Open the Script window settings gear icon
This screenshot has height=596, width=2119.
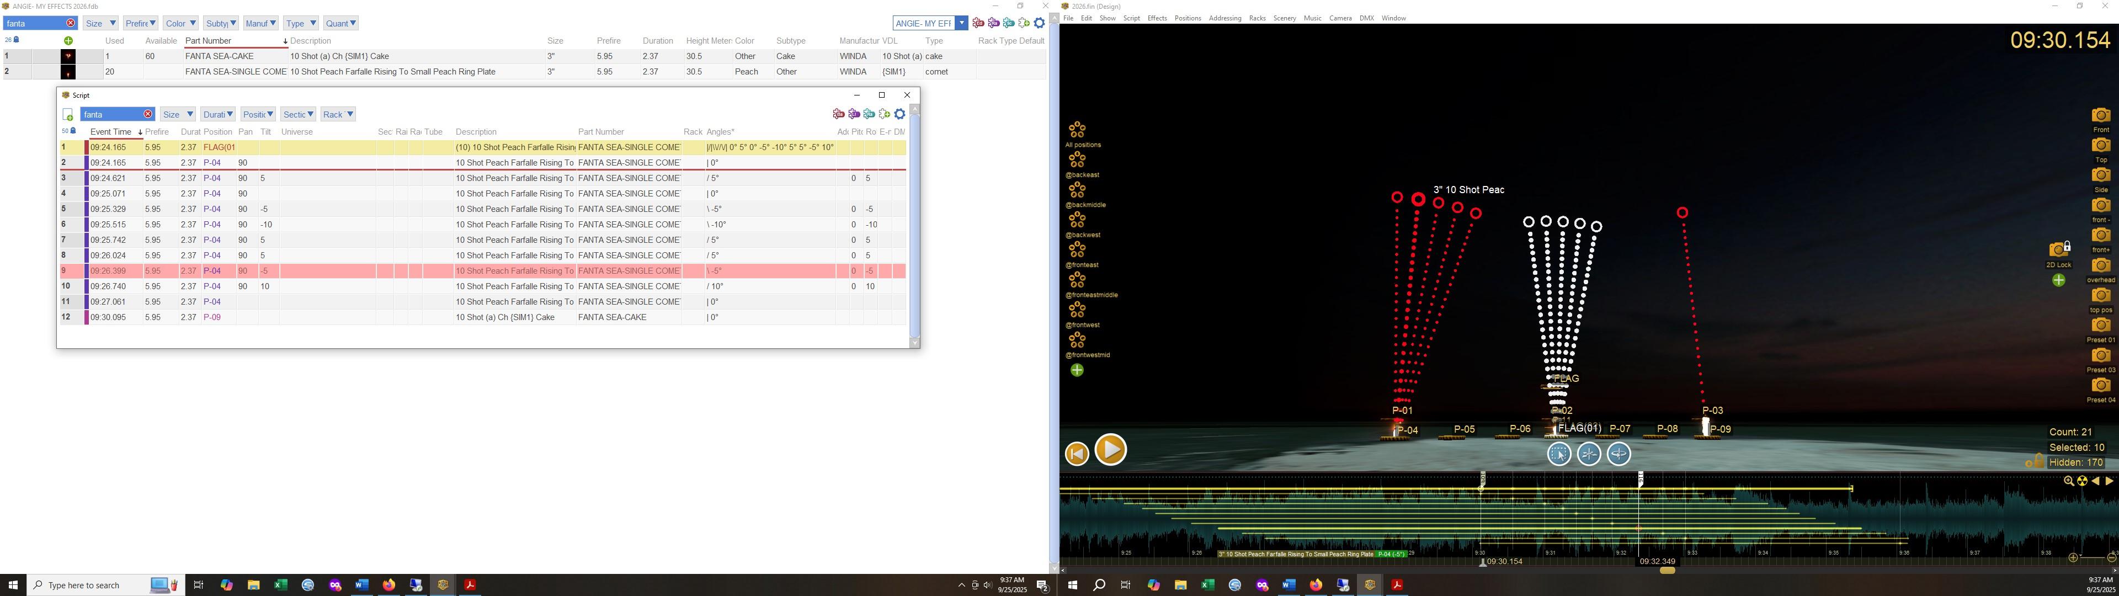(x=900, y=114)
